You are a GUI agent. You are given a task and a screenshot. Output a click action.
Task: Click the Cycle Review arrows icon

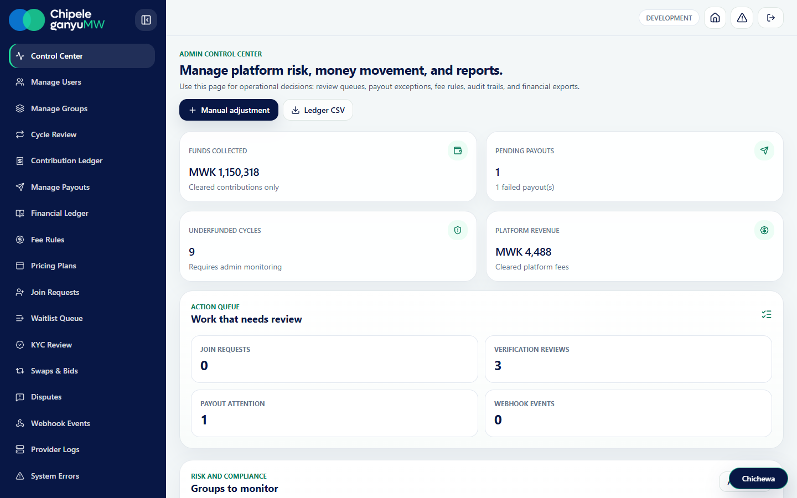coord(20,134)
